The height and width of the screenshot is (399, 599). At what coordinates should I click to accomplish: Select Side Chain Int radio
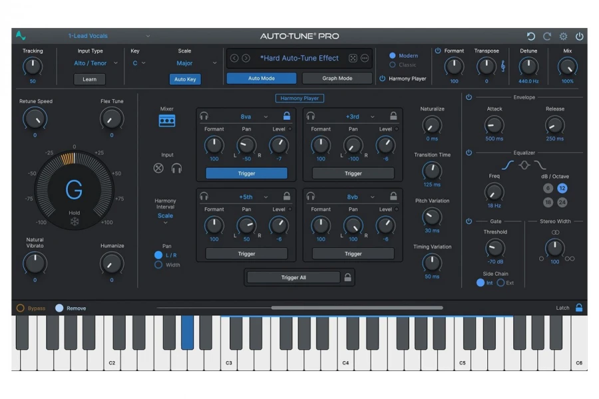click(480, 283)
